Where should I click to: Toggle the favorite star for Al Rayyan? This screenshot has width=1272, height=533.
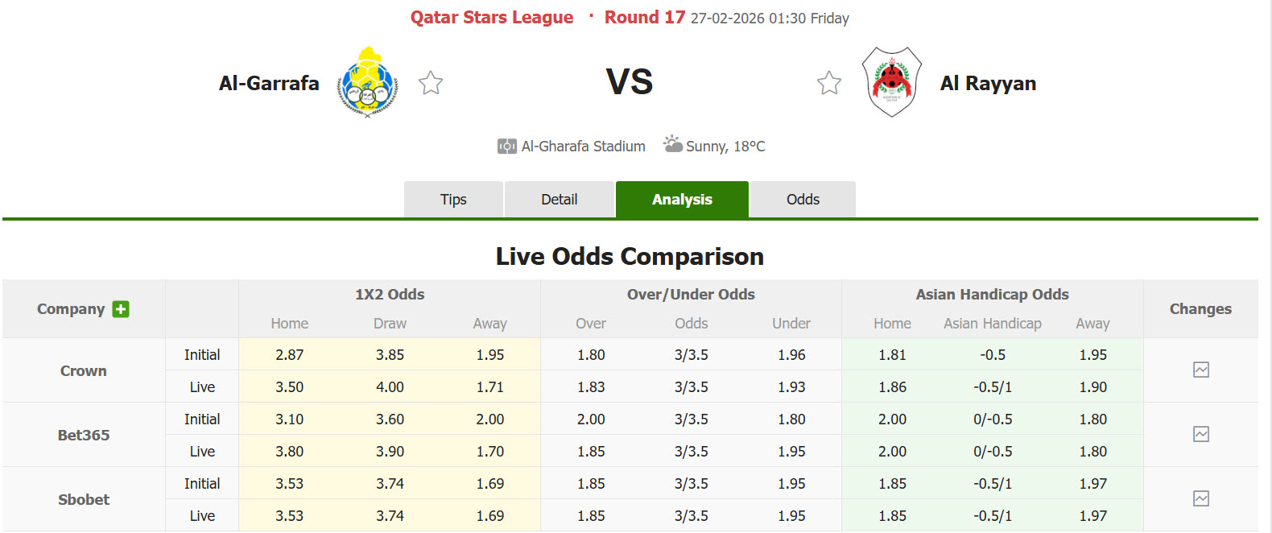click(x=828, y=82)
